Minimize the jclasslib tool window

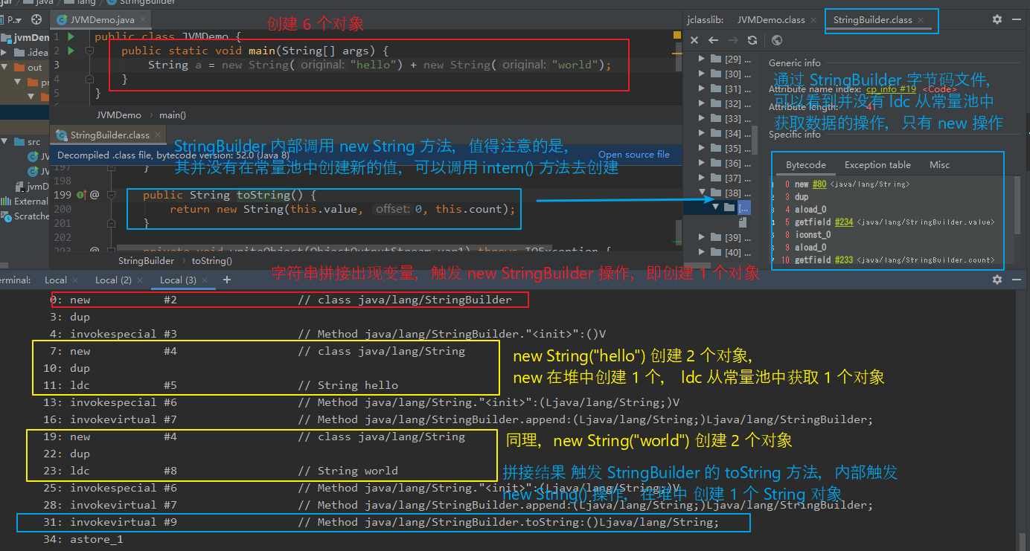click(x=1017, y=20)
